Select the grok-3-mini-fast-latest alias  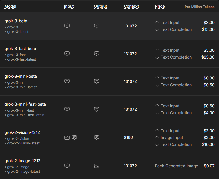(x=26, y=115)
